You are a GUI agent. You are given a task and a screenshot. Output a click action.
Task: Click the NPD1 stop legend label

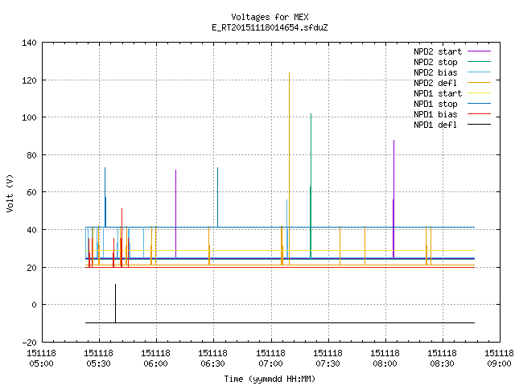click(x=435, y=104)
